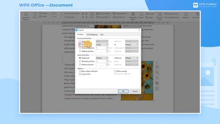Screen dimensions: 220x124
Task: Select horizontal Relative position radio button
Action: coord(80,51)
